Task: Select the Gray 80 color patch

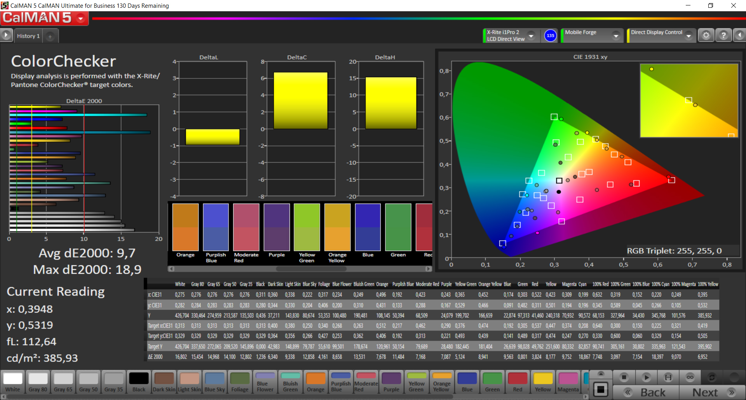Action: (38, 382)
